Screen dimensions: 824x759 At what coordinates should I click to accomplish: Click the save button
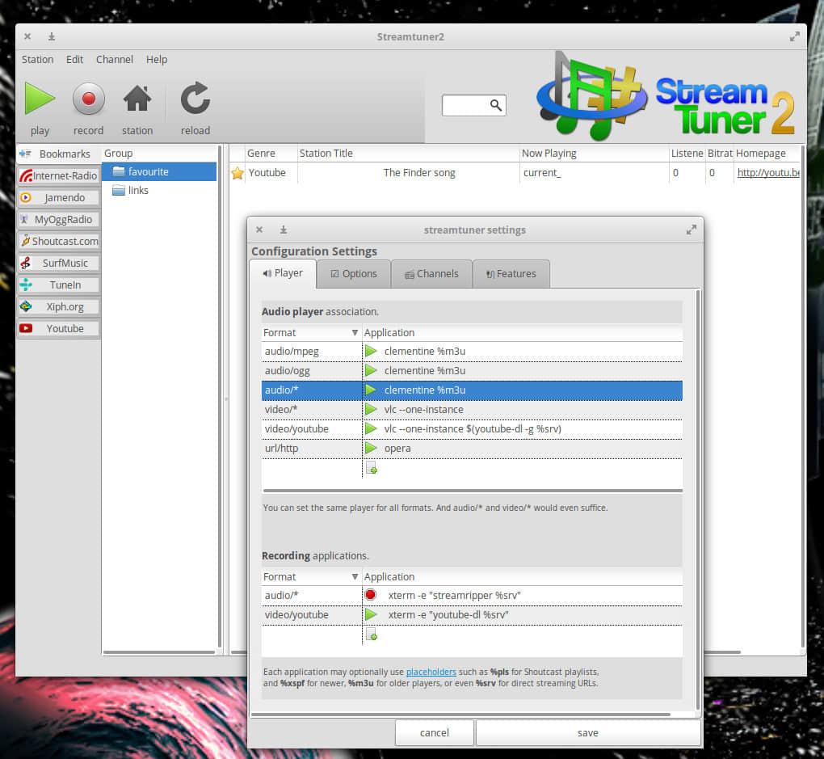587,733
